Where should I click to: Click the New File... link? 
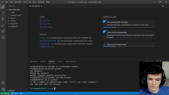46,21
